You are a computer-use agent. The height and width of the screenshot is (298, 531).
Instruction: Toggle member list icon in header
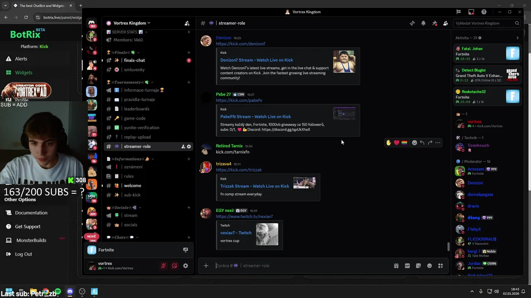click(x=446, y=23)
